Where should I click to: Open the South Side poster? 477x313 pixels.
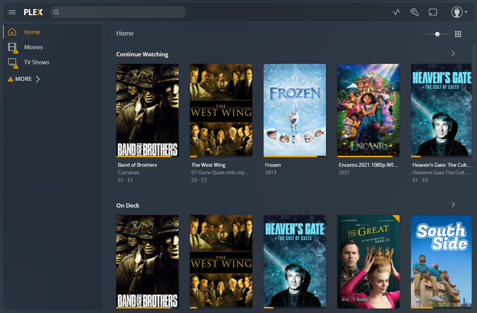click(x=441, y=262)
